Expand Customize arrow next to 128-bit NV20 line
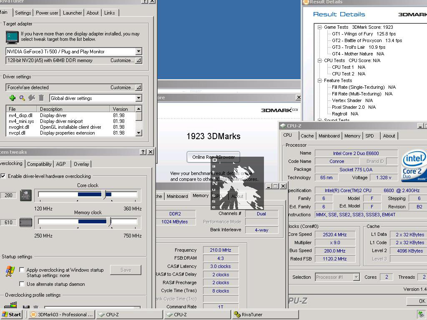The width and height of the screenshot is (427, 320). click(x=138, y=60)
